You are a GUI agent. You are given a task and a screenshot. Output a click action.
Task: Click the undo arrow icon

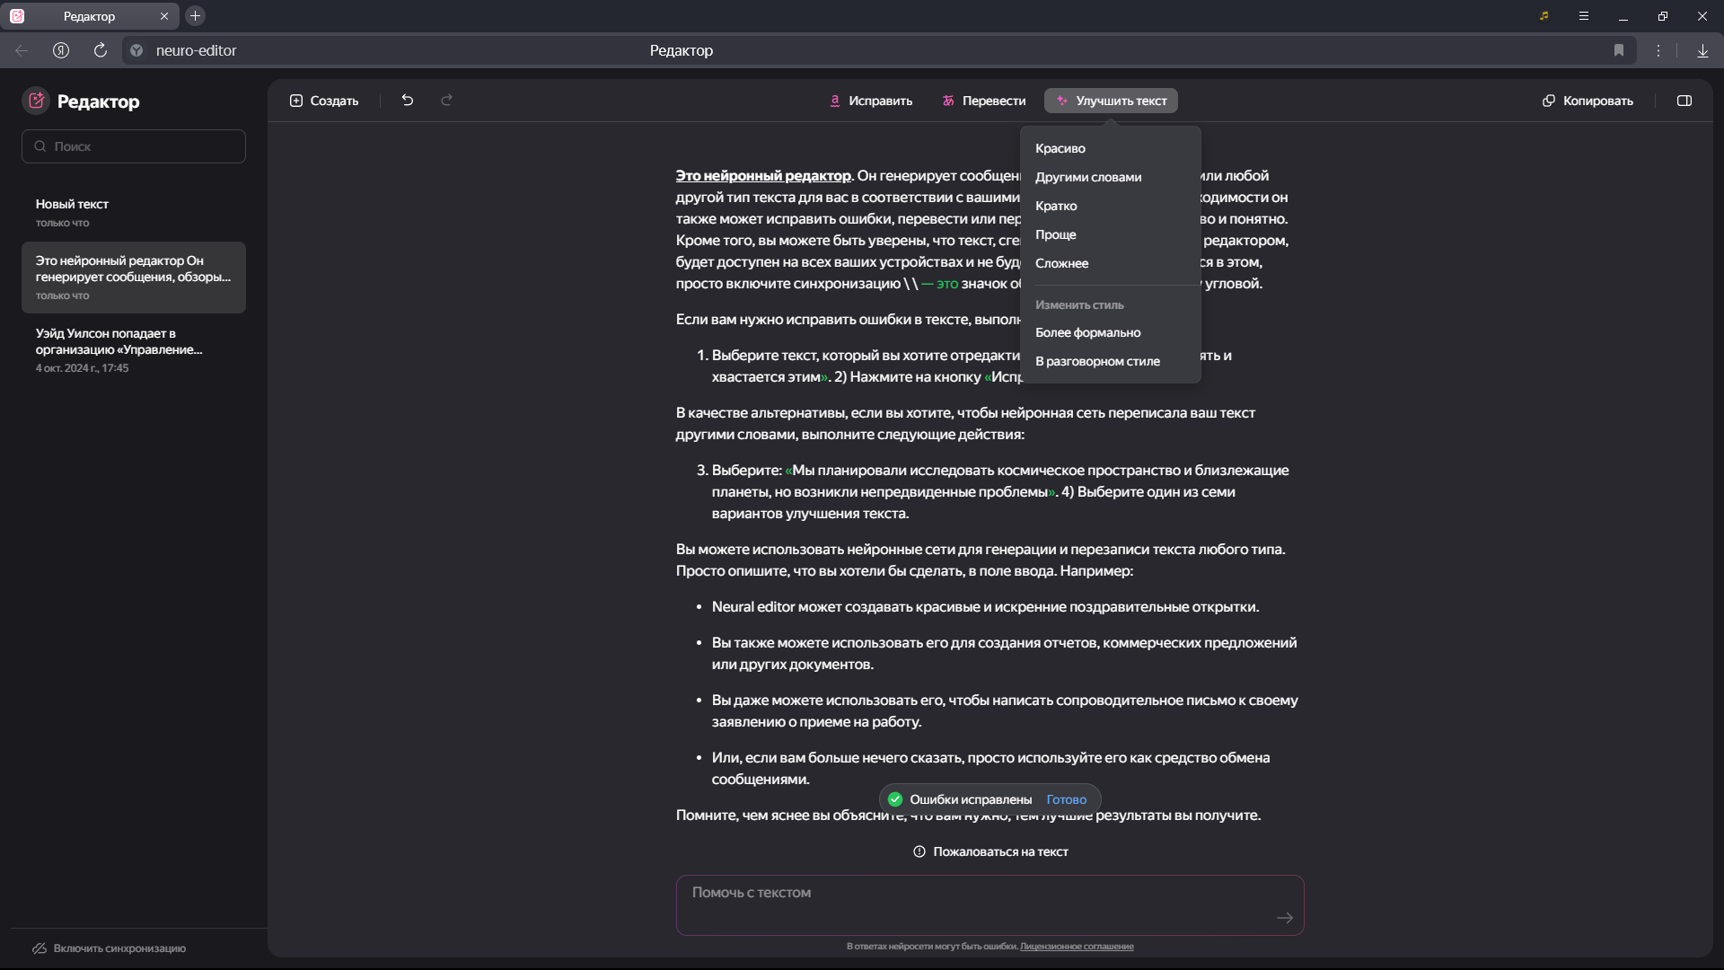(x=408, y=101)
